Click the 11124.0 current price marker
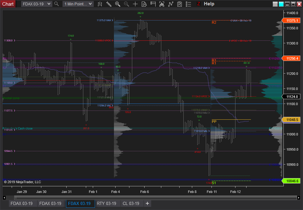The width and height of the screenshot is (303, 210). pos(291,97)
